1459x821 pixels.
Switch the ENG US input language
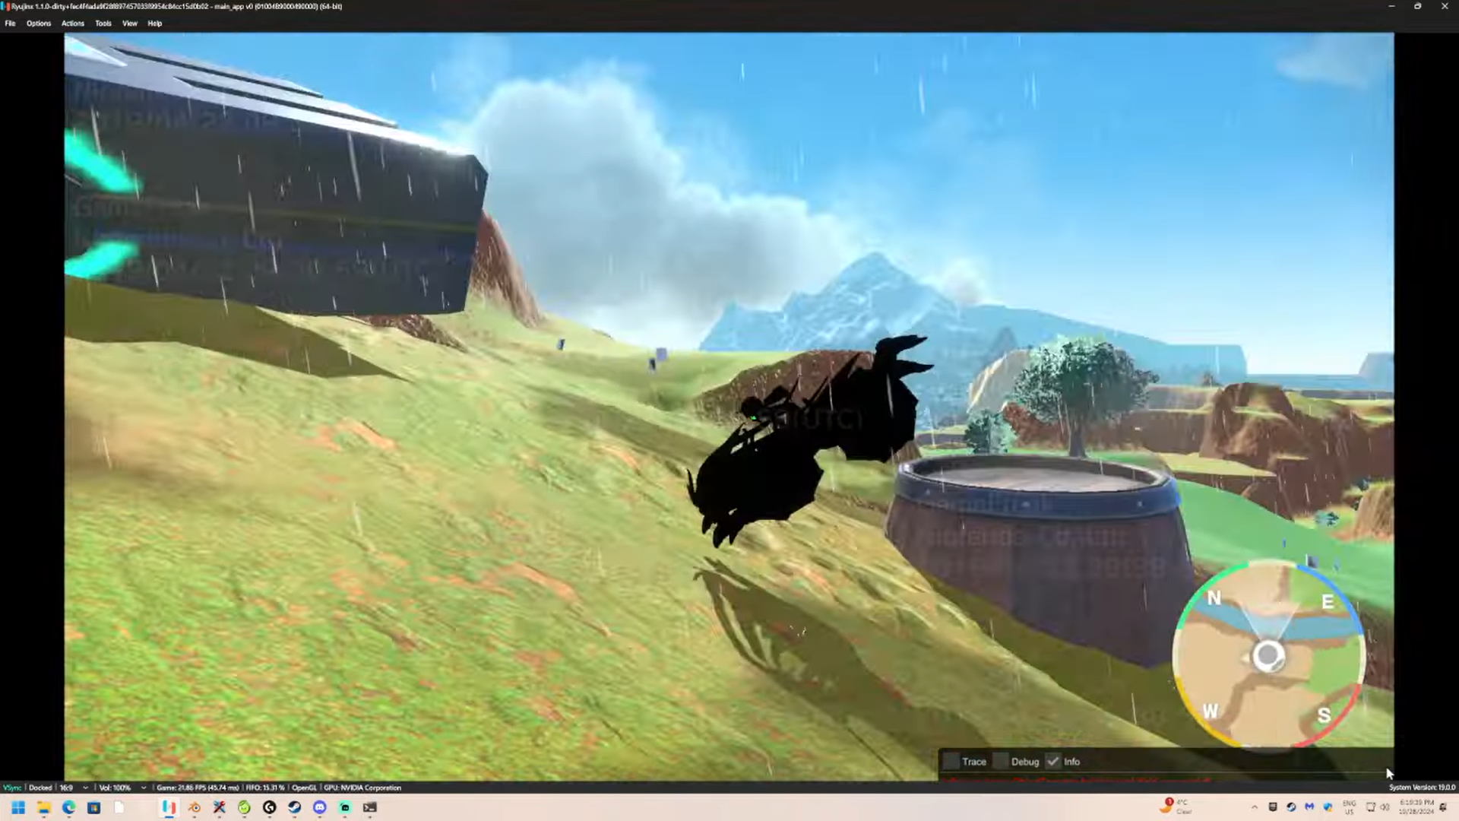[1350, 807]
